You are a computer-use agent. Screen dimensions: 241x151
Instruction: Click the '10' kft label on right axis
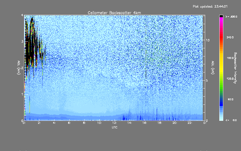click(x=208, y=40)
